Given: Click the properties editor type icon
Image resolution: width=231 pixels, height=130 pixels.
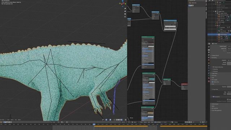Looking at the screenshot, I should click(x=209, y=44).
